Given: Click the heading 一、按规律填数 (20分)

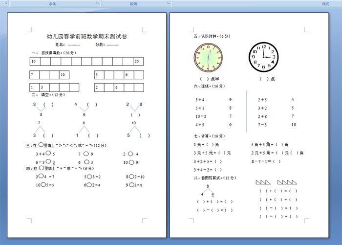Looking at the screenshot, I should (54, 53).
